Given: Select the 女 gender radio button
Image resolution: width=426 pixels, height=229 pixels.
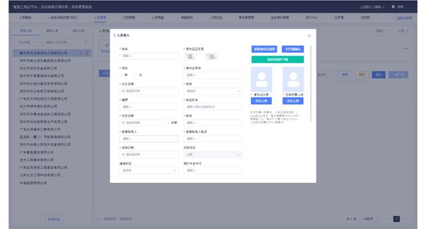Looking at the screenshot, I should [136, 75].
